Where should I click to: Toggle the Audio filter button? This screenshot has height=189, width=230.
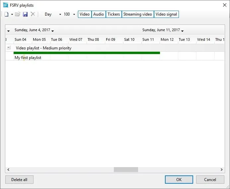(x=99, y=14)
